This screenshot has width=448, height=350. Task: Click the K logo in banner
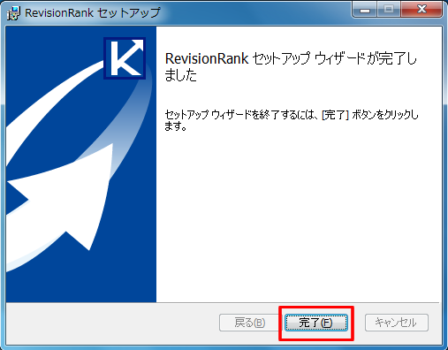click(x=125, y=58)
